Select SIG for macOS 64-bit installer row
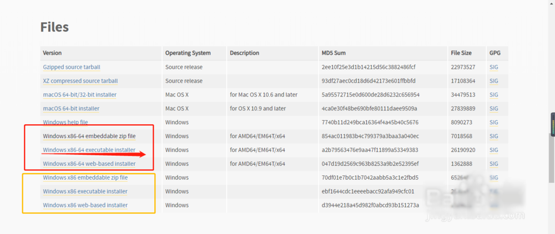Viewport: 555px width, 234px height. 494,109
